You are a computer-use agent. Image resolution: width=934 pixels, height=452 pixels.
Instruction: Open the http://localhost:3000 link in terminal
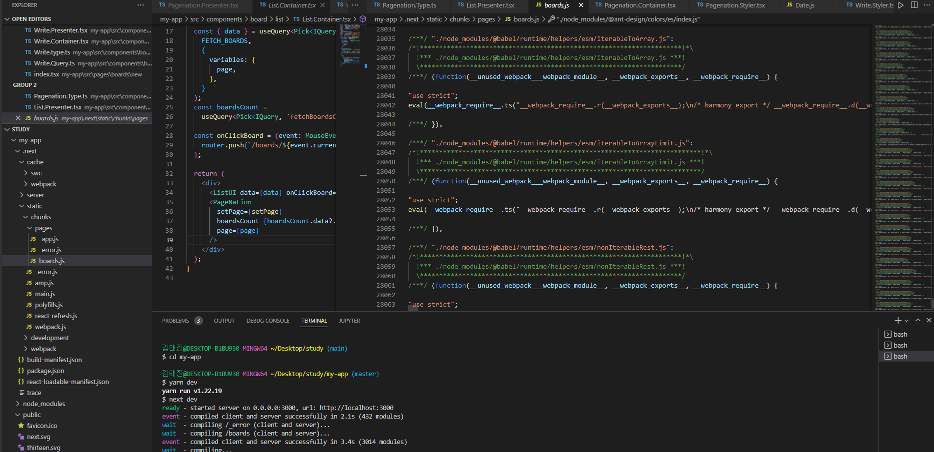pos(357,408)
